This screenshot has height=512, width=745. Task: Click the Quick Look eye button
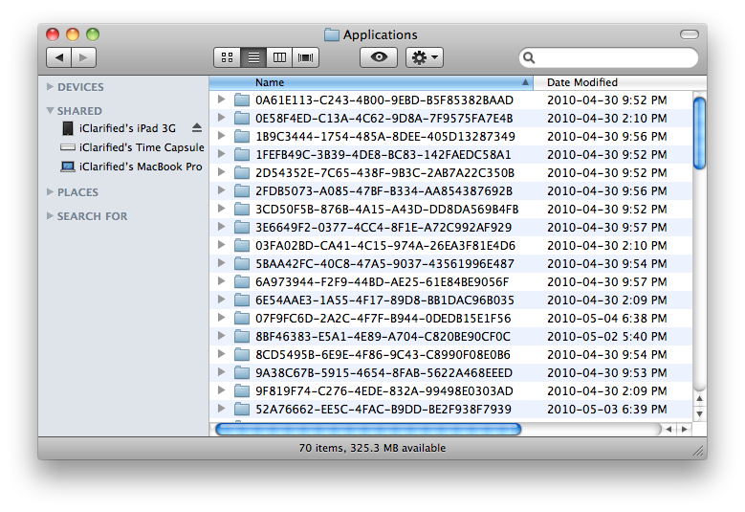379,58
